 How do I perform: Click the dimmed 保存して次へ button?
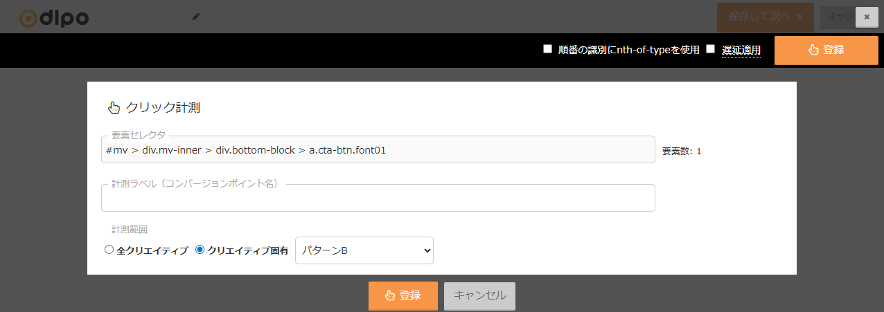click(x=765, y=17)
